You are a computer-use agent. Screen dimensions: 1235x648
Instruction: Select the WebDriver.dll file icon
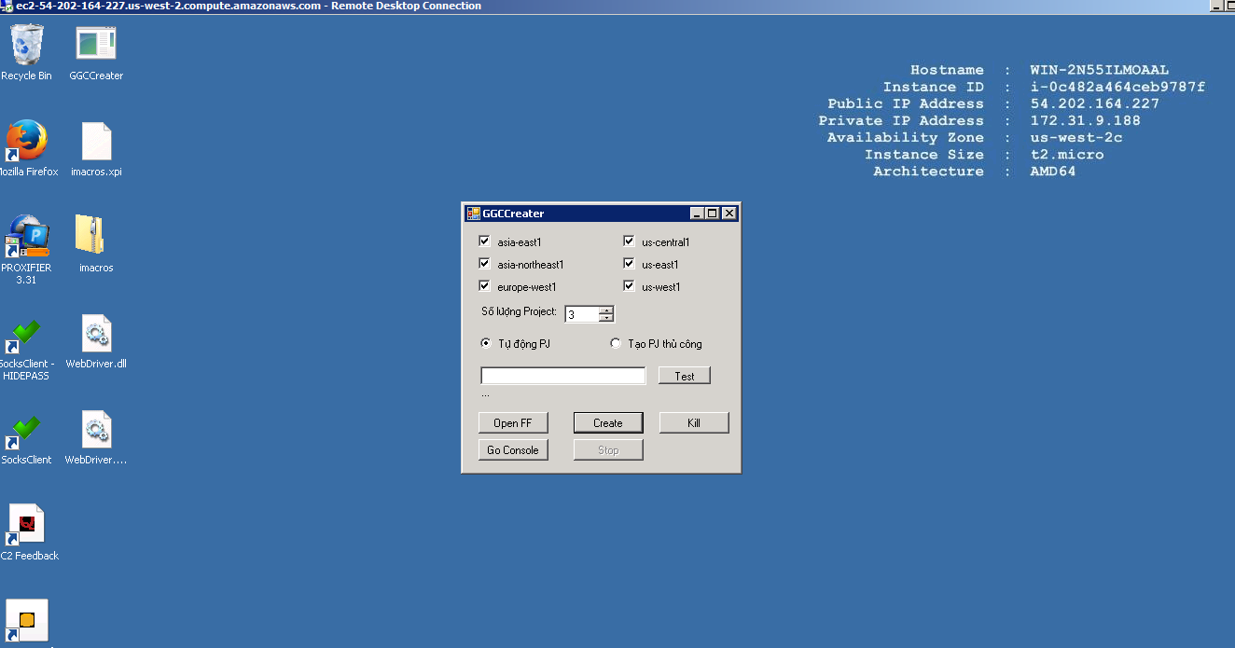pyautogui.click(x=96, y=334)
